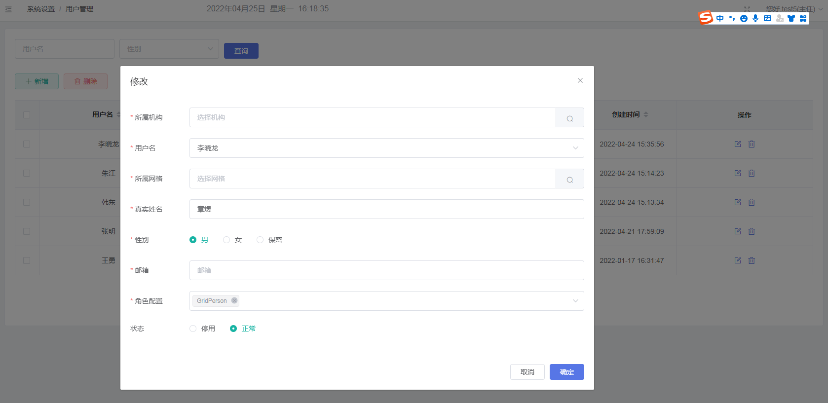
Task: Focus the 用户名 search filter field
Action: [65, 49]
